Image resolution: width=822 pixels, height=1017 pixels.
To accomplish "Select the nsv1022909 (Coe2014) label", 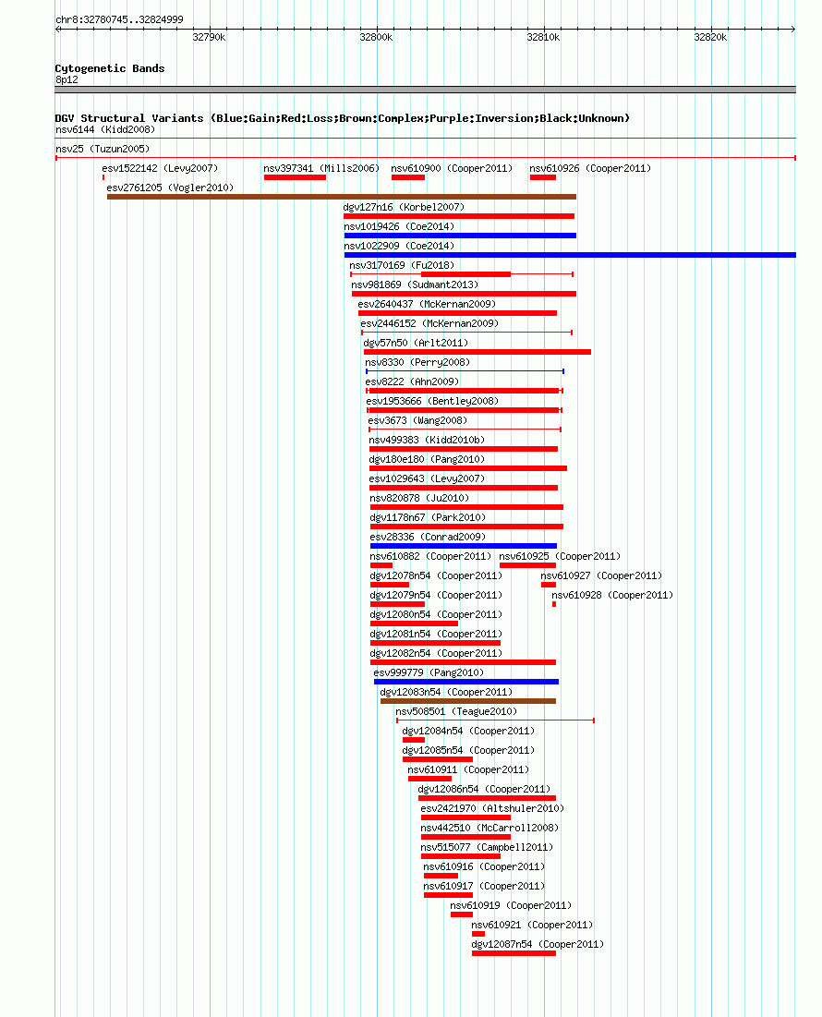I will 399,247.
